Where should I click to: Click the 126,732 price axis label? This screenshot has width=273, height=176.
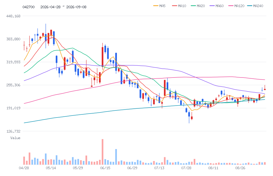coord(13,131)
